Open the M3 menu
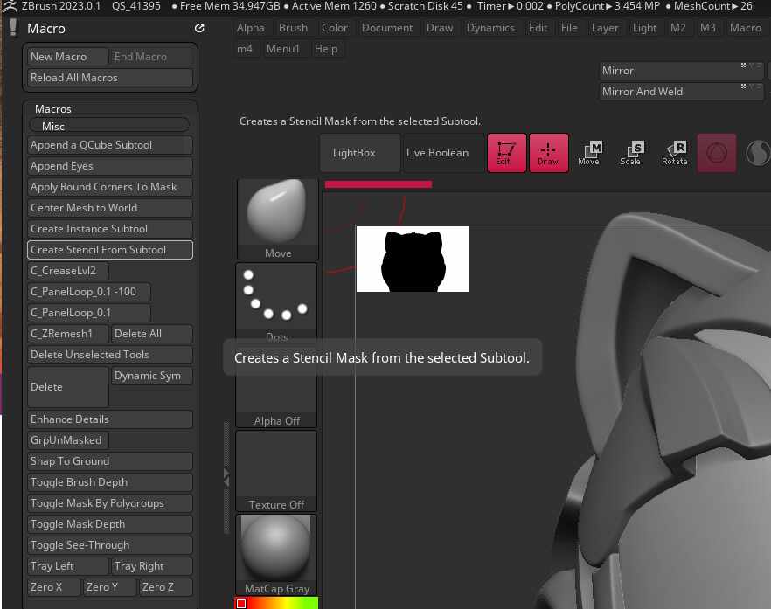The width and height of the screenshot is (771, 609). 707,28
